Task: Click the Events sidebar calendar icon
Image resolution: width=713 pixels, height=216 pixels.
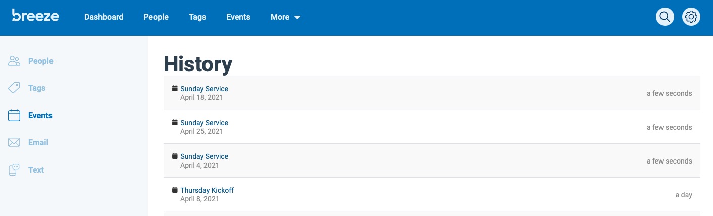Action: tap(14, 116)
